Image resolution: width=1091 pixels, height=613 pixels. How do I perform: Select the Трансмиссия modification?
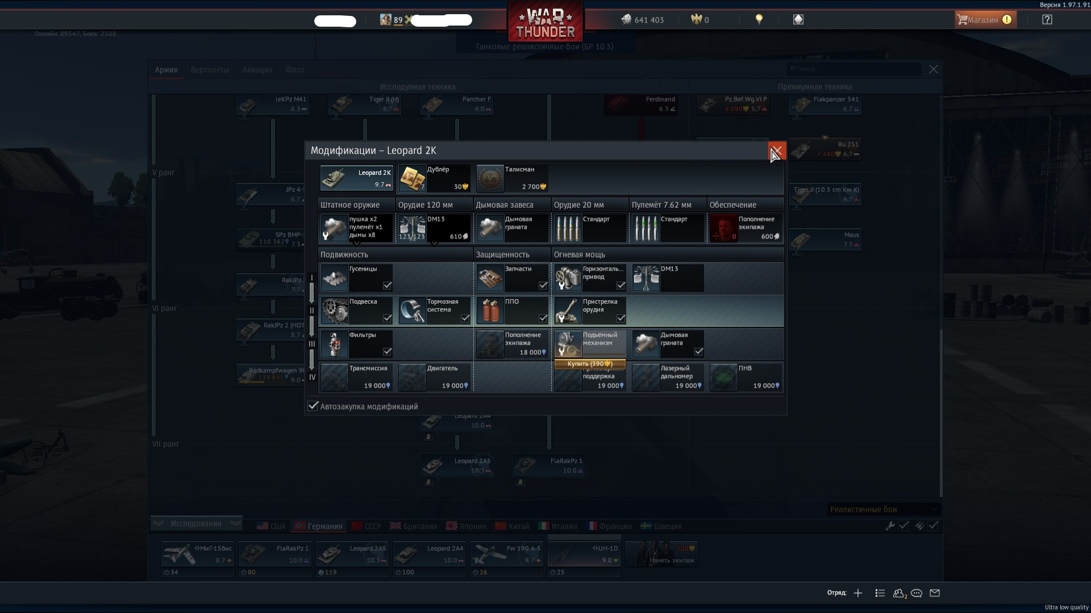[356, 377]
